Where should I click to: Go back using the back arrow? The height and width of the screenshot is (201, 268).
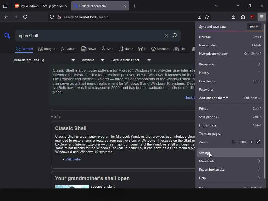6,17
